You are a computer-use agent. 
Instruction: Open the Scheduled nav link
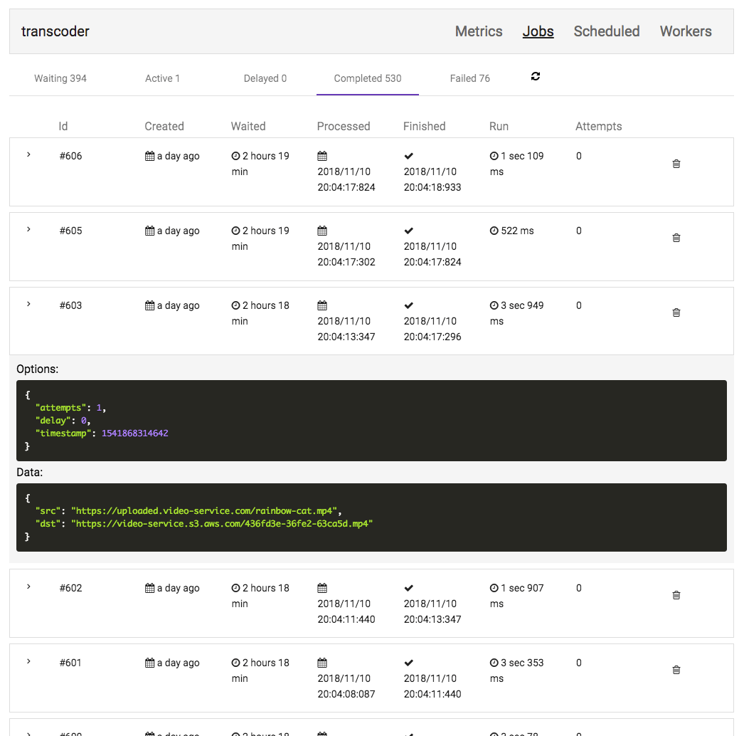[606, 31]
